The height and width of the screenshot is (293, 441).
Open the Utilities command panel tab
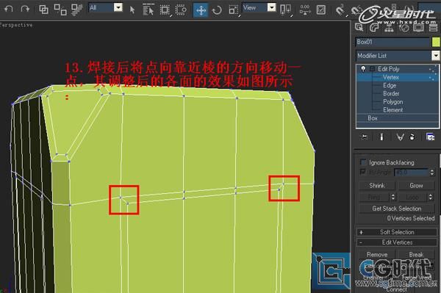[433, 27]
